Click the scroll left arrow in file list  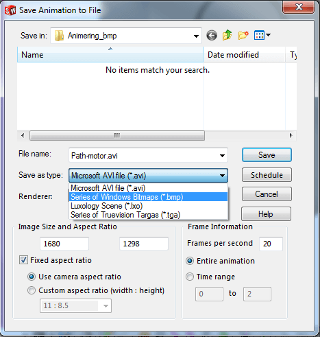click(x=23, y=135)
